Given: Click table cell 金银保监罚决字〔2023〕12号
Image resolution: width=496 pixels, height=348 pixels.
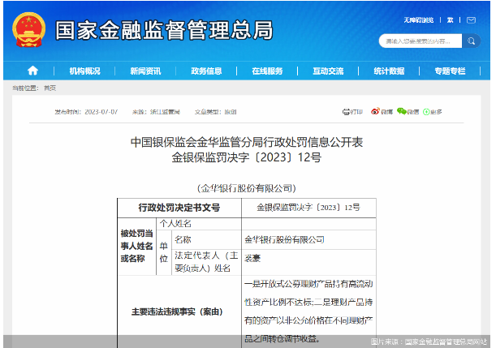Looking at the screenshot, I should pos(308,208).
